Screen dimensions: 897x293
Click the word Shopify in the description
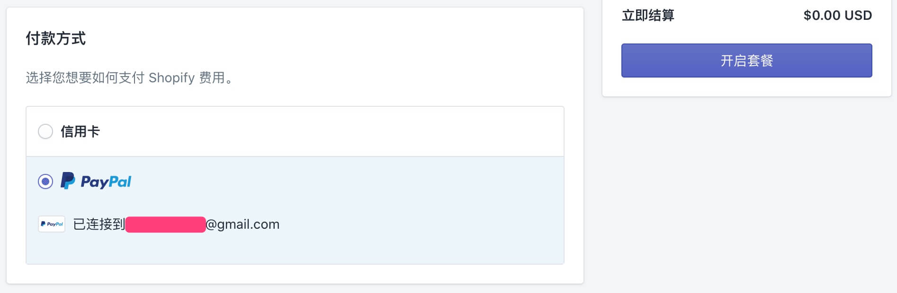171,78
